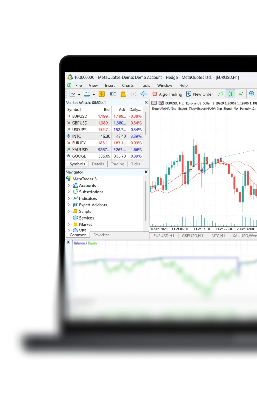Open the Charts menu
This screenshot has width=257, height=402.
(127, 86)
